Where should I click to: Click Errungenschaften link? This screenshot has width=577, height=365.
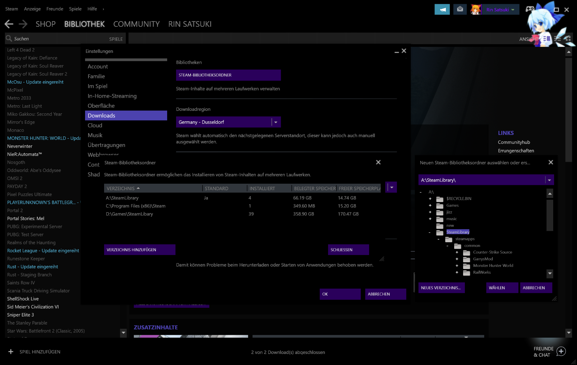pos(516,151)
